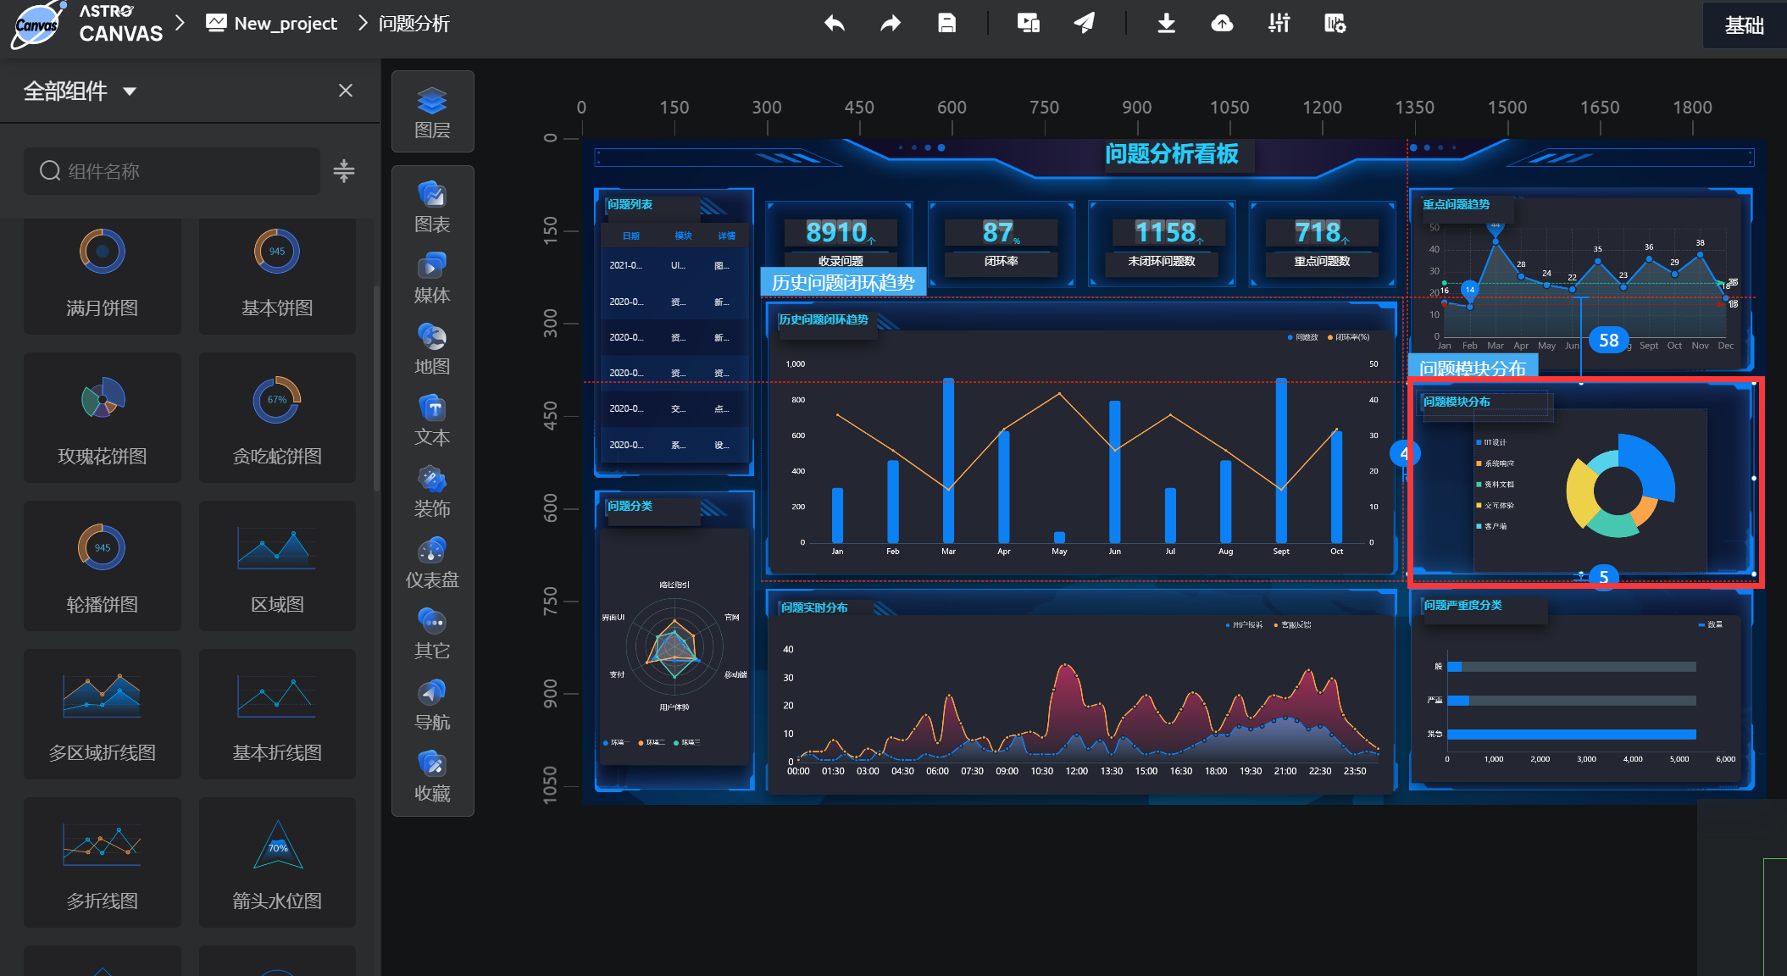
Task: Click the 问题分析 breadcrumb item
Action: pyautogui.click(x=413, y=24)
